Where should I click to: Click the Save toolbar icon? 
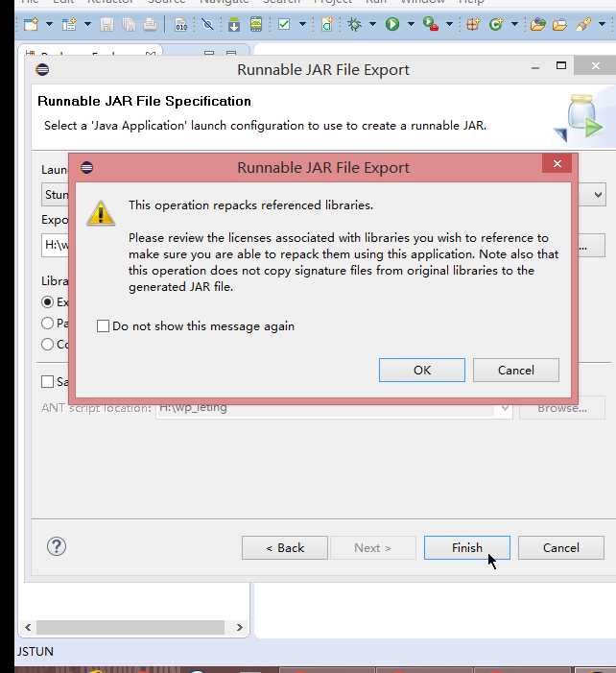click(x=107, y=24)
